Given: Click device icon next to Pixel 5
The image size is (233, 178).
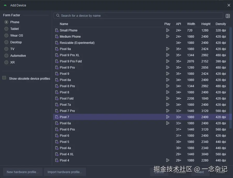Looking at the screenshot, I should click(x=57, y=142).
